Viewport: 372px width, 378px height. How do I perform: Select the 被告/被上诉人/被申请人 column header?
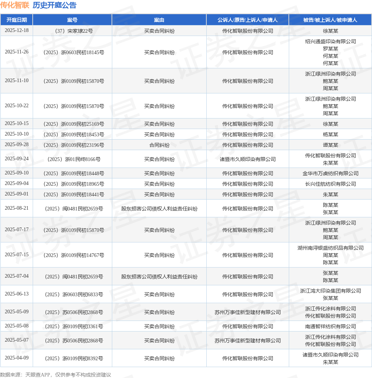pyautogui.click(x=330, y=20)
